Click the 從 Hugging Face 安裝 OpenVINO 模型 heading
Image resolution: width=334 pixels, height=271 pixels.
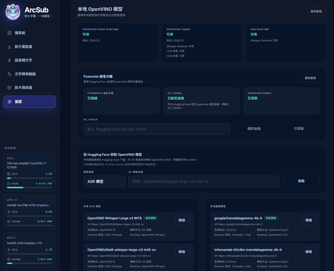tap(113, 155)
